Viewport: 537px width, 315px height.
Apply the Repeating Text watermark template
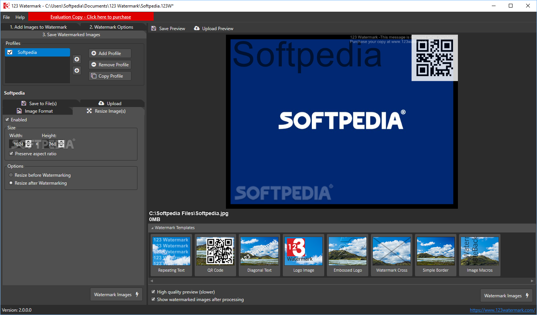coord(171,255)
